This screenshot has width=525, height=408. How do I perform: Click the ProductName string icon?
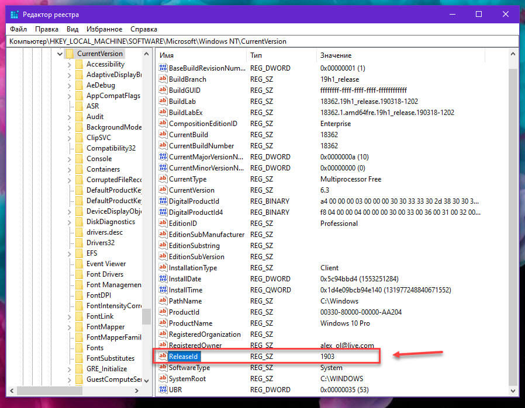tap(163, 323)
